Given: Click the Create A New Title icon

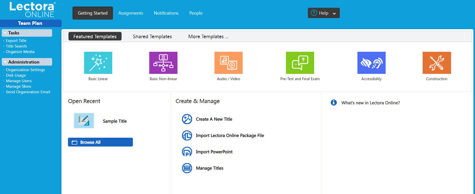Looking at the screenshot, I should (x=187, y=119).
